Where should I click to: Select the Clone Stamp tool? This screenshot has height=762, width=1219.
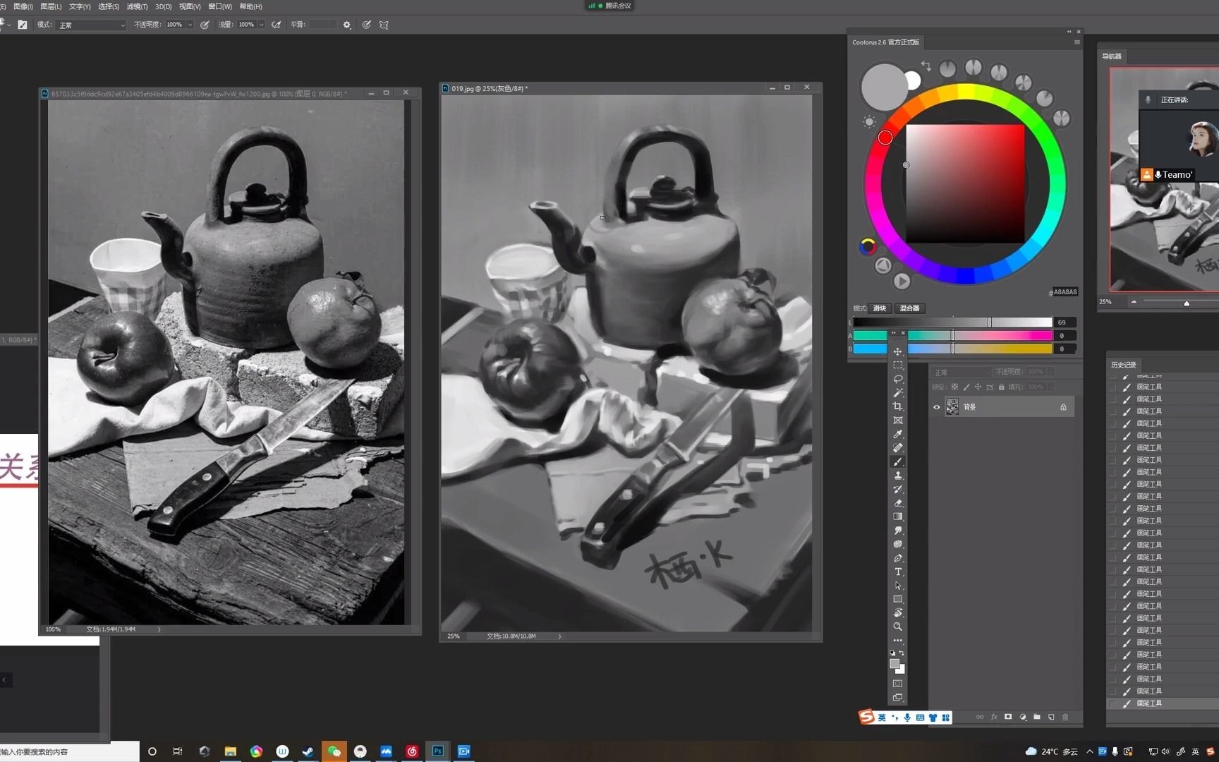(897, 476)
